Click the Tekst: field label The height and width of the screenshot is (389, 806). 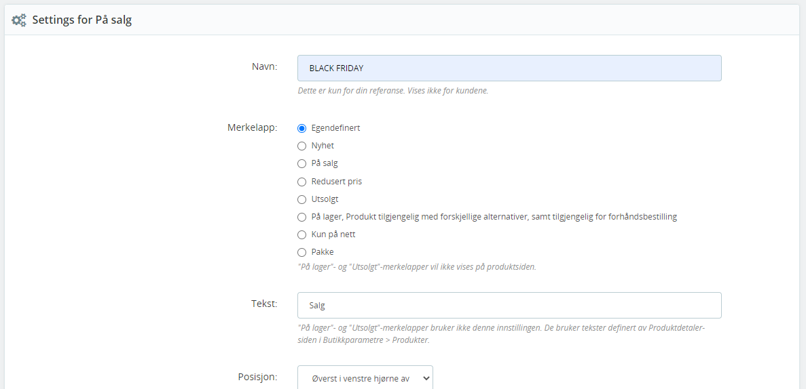(264, 304)
